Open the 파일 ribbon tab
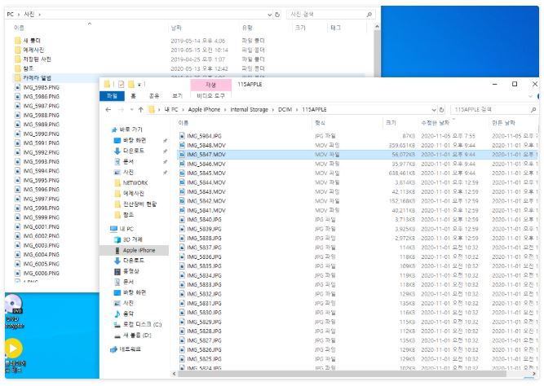This screenshot has width=544, height=386. click(x=112, y=96)
